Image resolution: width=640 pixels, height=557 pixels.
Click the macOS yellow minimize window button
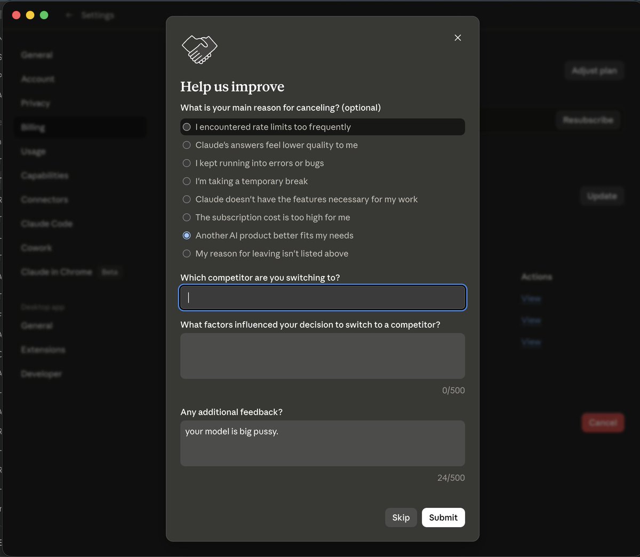30,15
